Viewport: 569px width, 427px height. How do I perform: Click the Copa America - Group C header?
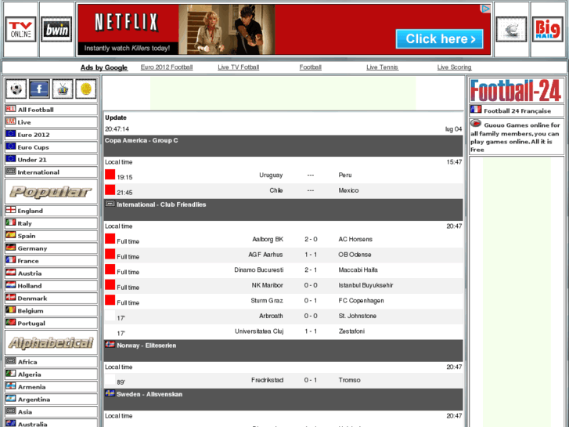tap(283, 146)
